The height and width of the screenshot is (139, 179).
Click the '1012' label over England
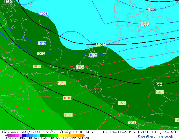(41, 53)
